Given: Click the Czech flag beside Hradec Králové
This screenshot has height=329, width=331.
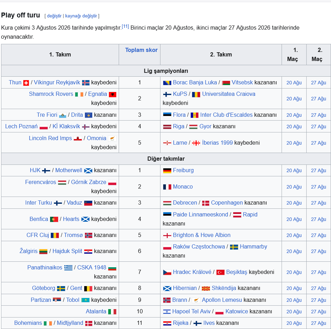Looking at the screenshot, I should (167, 272).
